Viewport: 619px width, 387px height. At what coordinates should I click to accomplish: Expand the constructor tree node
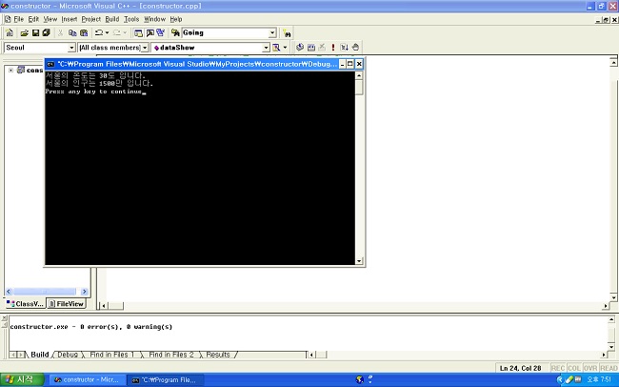10,70
